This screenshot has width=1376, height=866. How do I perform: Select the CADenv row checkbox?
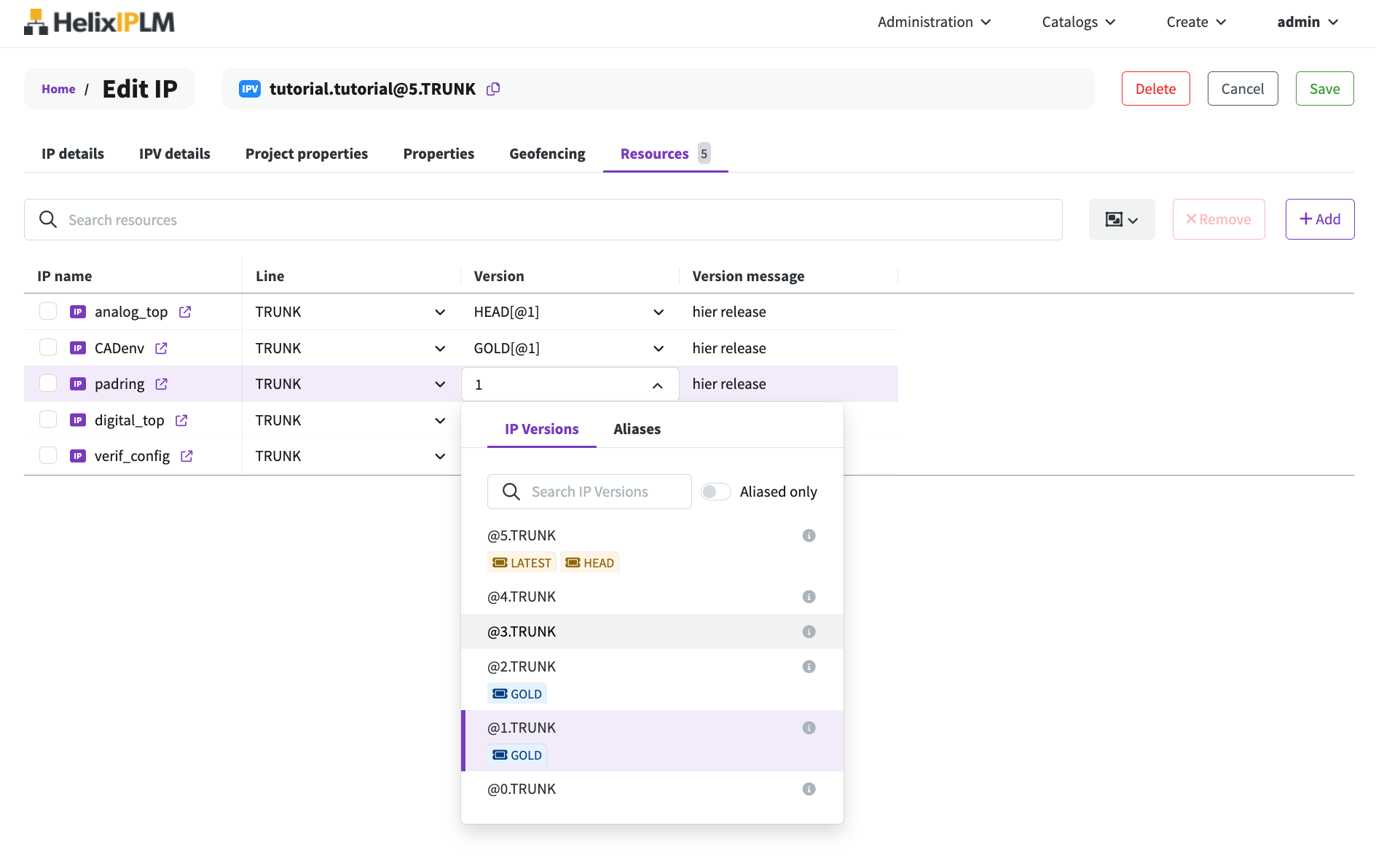pyautogui.click(x=48, y=347)
